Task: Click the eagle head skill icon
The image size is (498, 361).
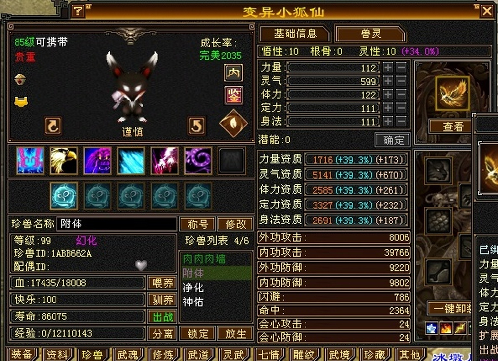Action: click(x=64, y=161)
